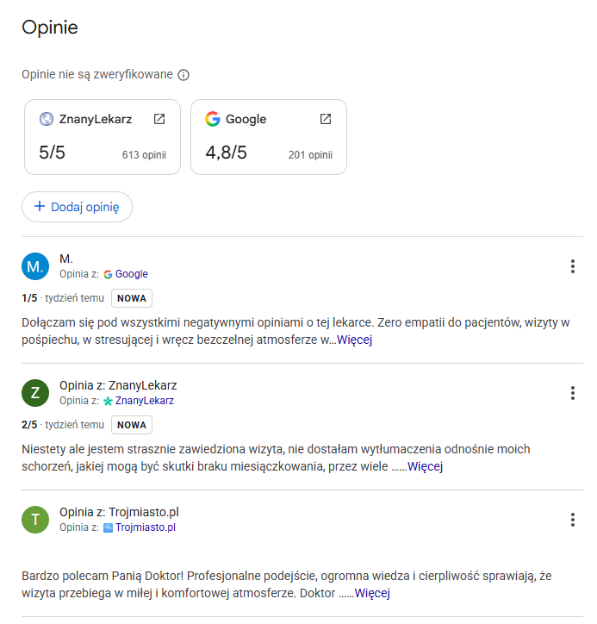Viewport: 597px width, 624px height.
Task: Click the 201 opinii count
Action: [x=310, y=155]
